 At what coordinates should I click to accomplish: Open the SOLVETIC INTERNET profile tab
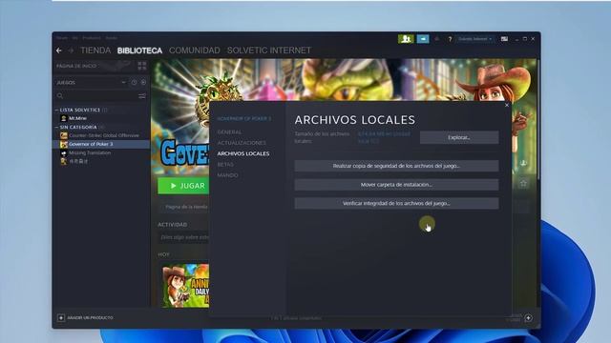tap(269, 50)
